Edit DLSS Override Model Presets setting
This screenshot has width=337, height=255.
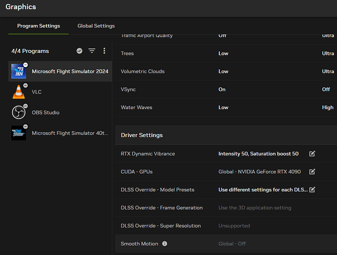point(312,189)
